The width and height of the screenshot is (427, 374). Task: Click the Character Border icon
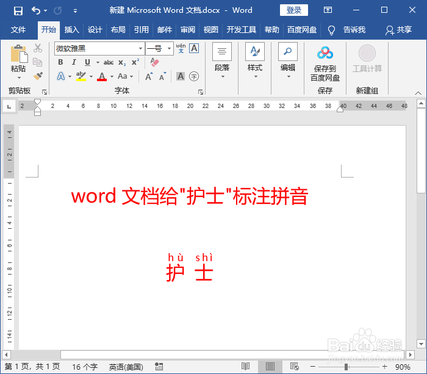194,48
